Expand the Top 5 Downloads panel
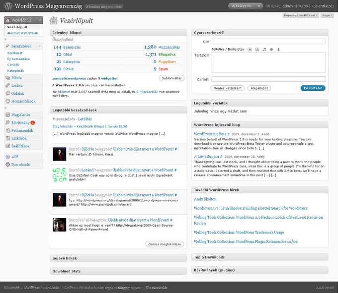The image size is (338, 293). [x=260, y=257]
